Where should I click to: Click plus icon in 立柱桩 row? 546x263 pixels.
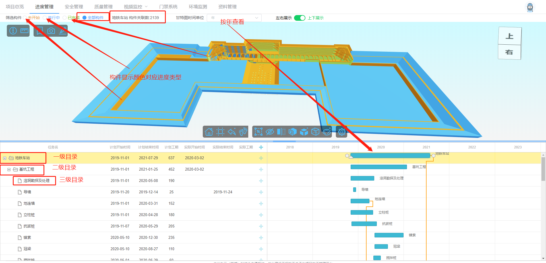(x=261, y=215)
